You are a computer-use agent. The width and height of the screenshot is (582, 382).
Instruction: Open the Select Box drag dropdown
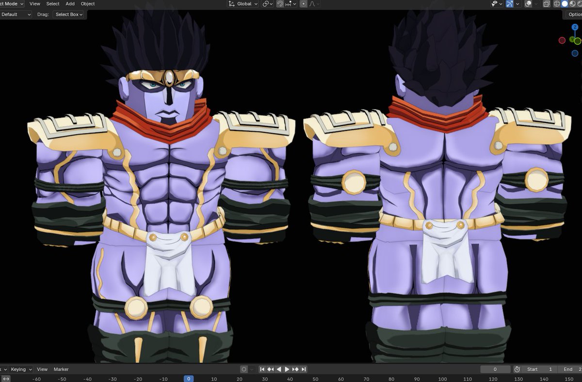[68, 15]
